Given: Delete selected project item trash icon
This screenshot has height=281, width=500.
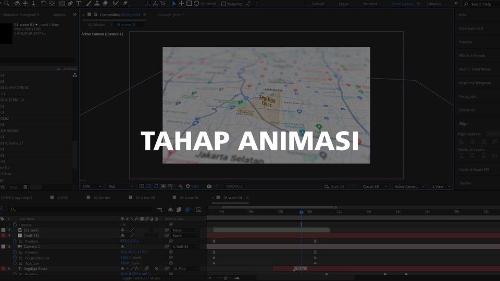Looking at the screenshot, I should click(x=25, y=187).
